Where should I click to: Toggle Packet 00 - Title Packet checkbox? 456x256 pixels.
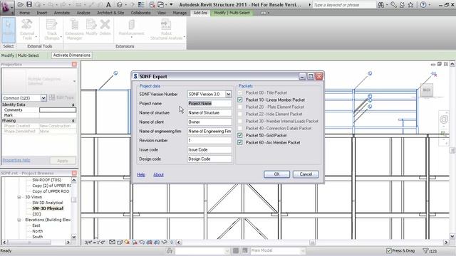pos(240,93)
